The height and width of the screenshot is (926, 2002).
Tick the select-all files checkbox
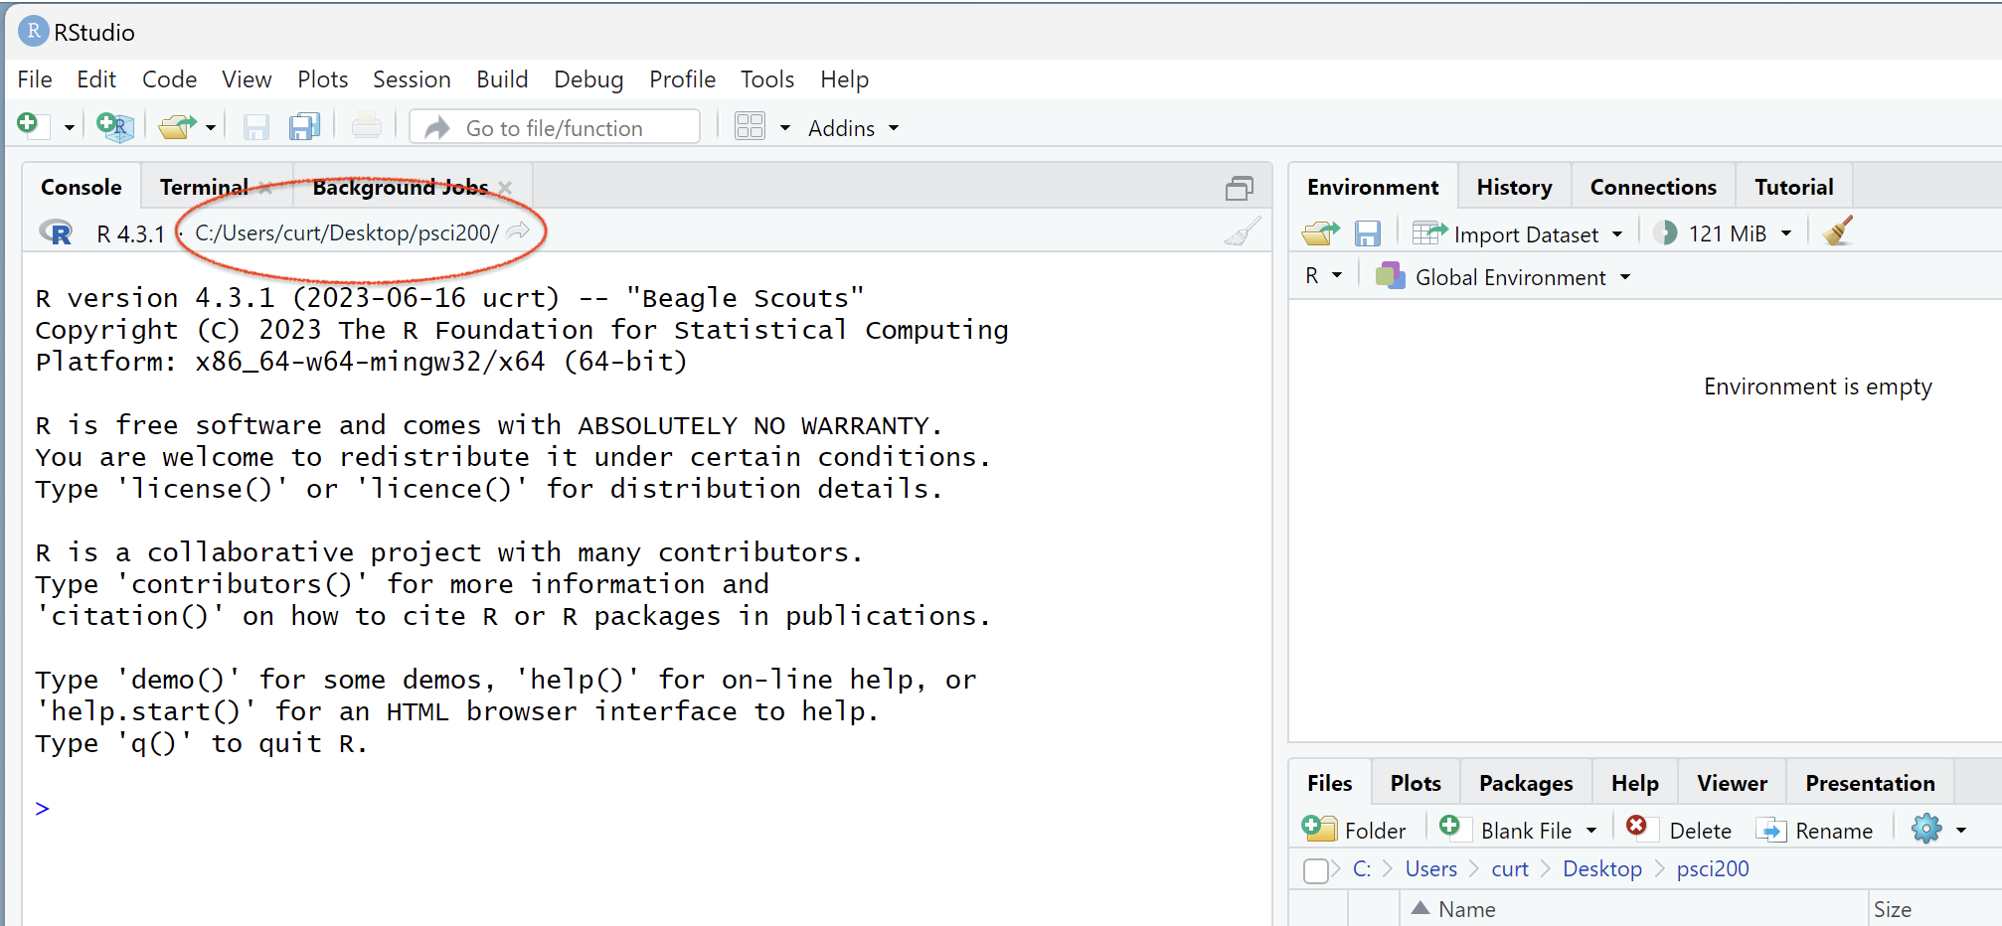(1316, 870)
